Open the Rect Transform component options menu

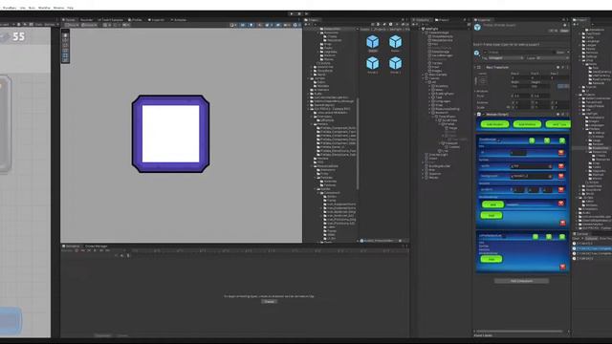point(567,68)
